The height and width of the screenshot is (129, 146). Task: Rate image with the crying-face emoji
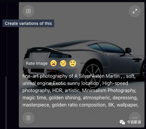point(54,63)
